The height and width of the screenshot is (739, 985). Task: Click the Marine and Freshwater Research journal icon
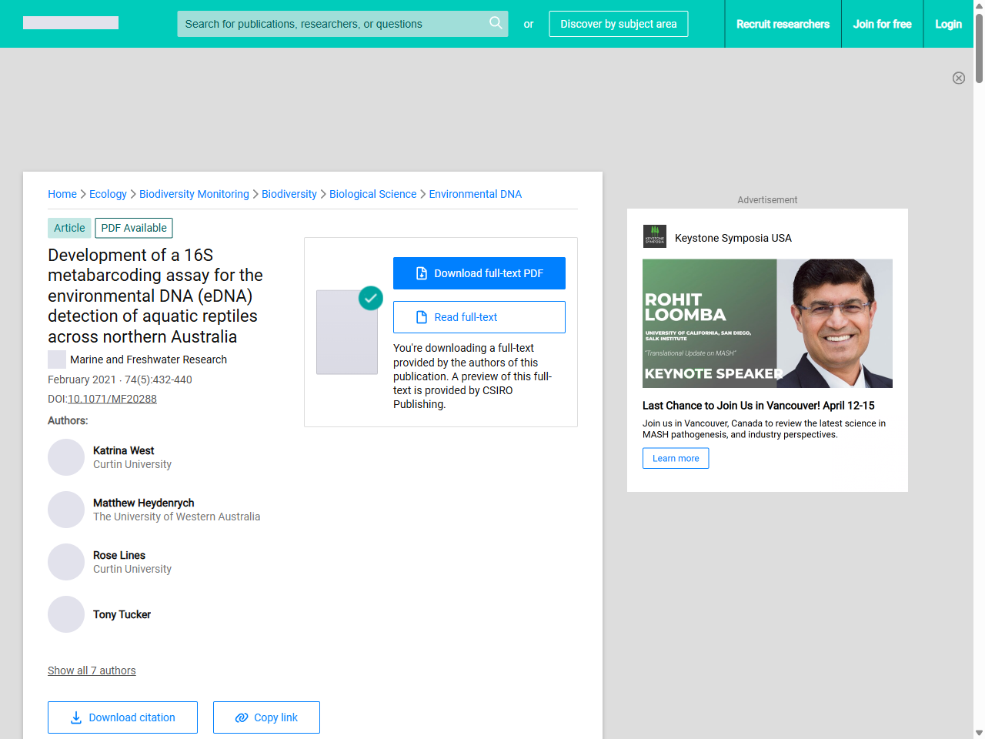[x=57, y=359]
